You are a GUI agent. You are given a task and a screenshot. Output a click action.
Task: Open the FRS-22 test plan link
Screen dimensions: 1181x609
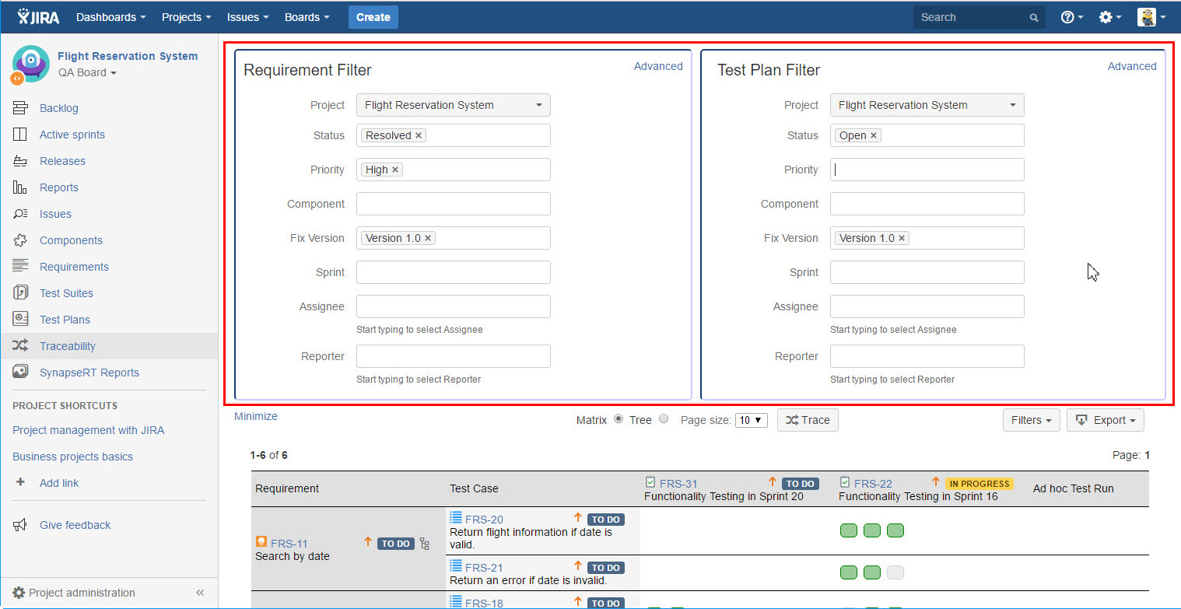pos(873,483)
